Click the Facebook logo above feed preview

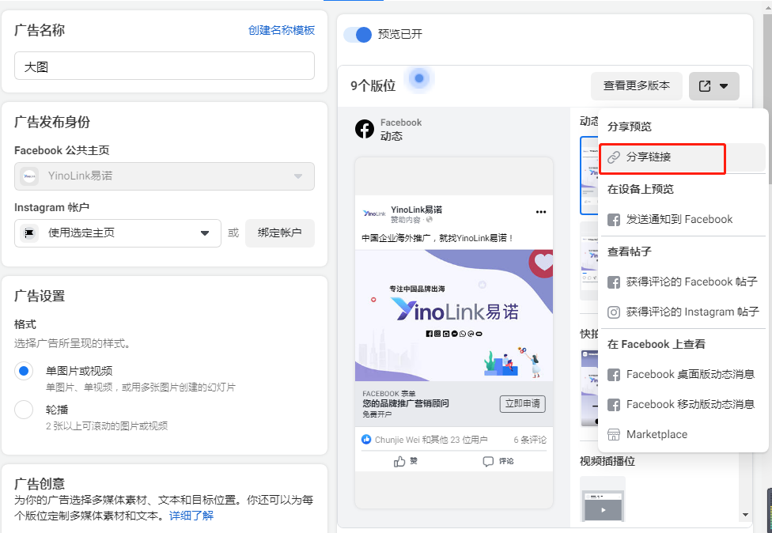click(365, 129)
